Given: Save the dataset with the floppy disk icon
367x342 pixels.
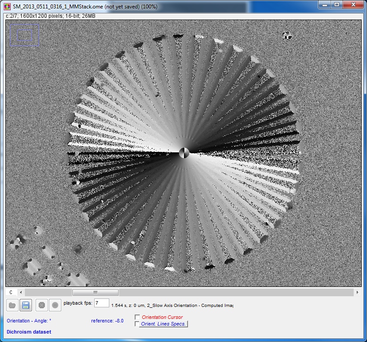Looking at the screenshot, I should click(26, 305).
